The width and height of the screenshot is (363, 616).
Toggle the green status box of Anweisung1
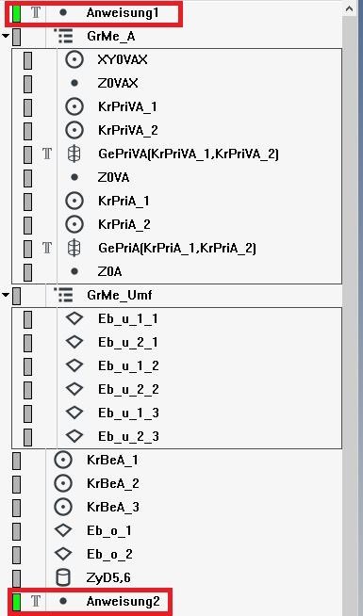[x=17, y=13]
